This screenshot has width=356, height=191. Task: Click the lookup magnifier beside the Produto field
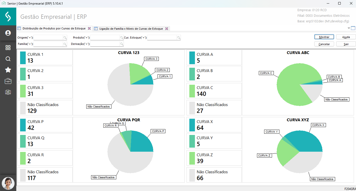tap(122, 38)
